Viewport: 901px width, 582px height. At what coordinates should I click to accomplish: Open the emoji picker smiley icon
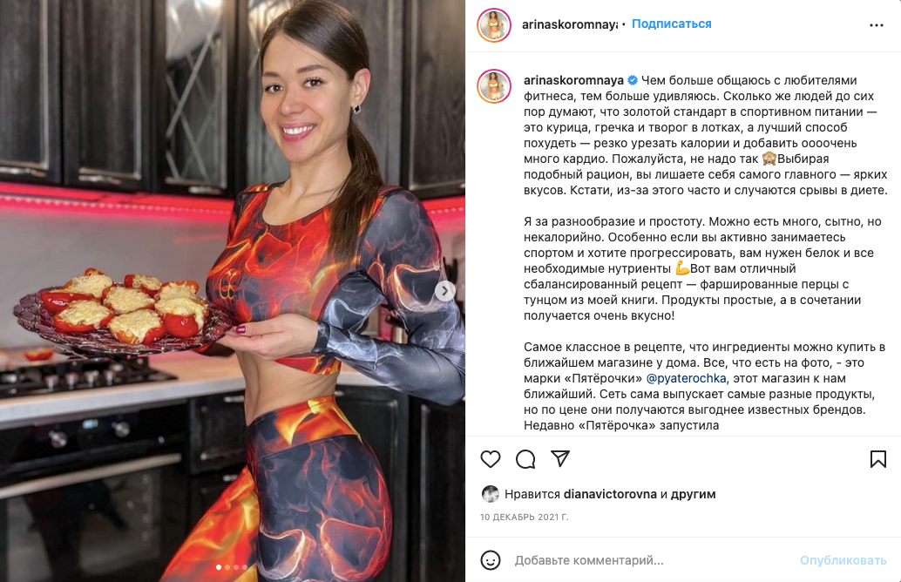[x=491, y=560]
